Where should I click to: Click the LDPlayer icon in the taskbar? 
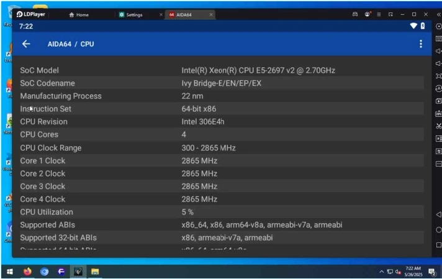(78, 272)
